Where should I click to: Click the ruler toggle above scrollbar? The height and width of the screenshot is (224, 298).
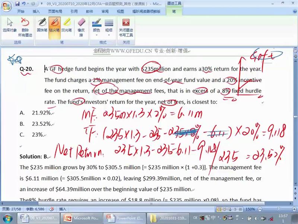(x=295, y=51)
